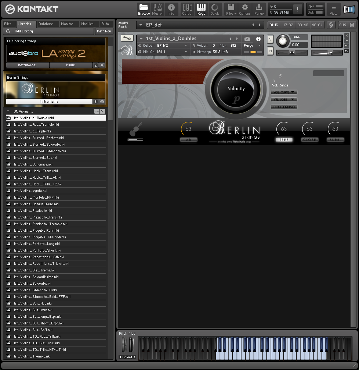Toggle the instrument PV button
This screenshot has width=359, height=370.
click(x=347, y=51)
